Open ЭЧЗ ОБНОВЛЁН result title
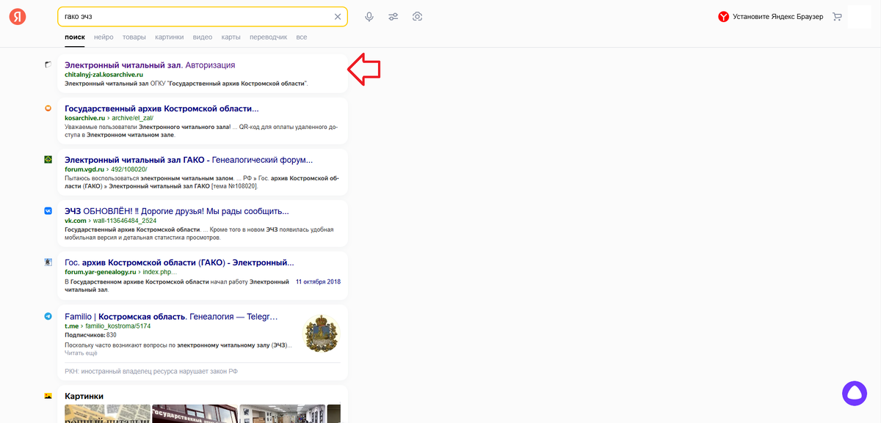This screenshot has height=423, width=881. [x=177, y=211]
